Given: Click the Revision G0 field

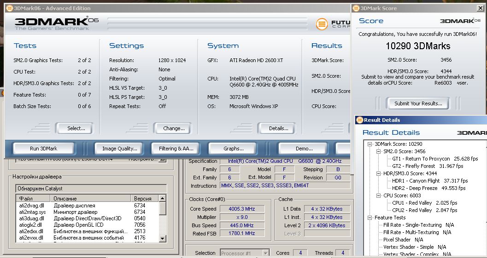Looking at the screenshot, I should 338,178.
